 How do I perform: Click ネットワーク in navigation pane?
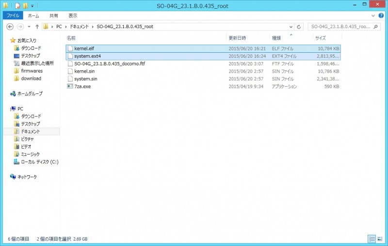[x=27, y=177]
